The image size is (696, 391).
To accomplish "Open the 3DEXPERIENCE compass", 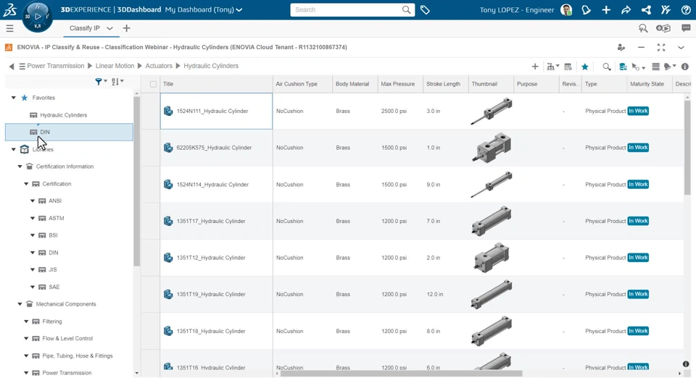I will coord(37,16).
